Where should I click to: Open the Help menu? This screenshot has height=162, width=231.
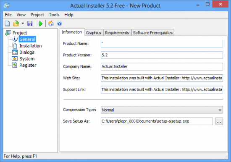click(69, 15)
